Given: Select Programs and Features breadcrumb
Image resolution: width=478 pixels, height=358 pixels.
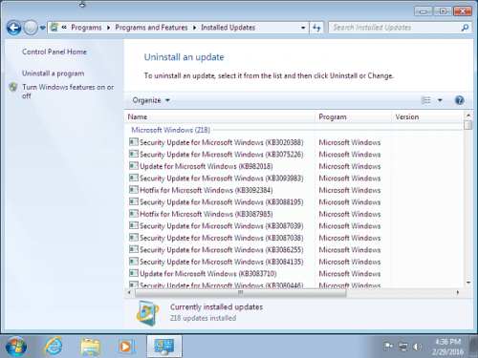Looking at the screenshot, I should point(151,28).
